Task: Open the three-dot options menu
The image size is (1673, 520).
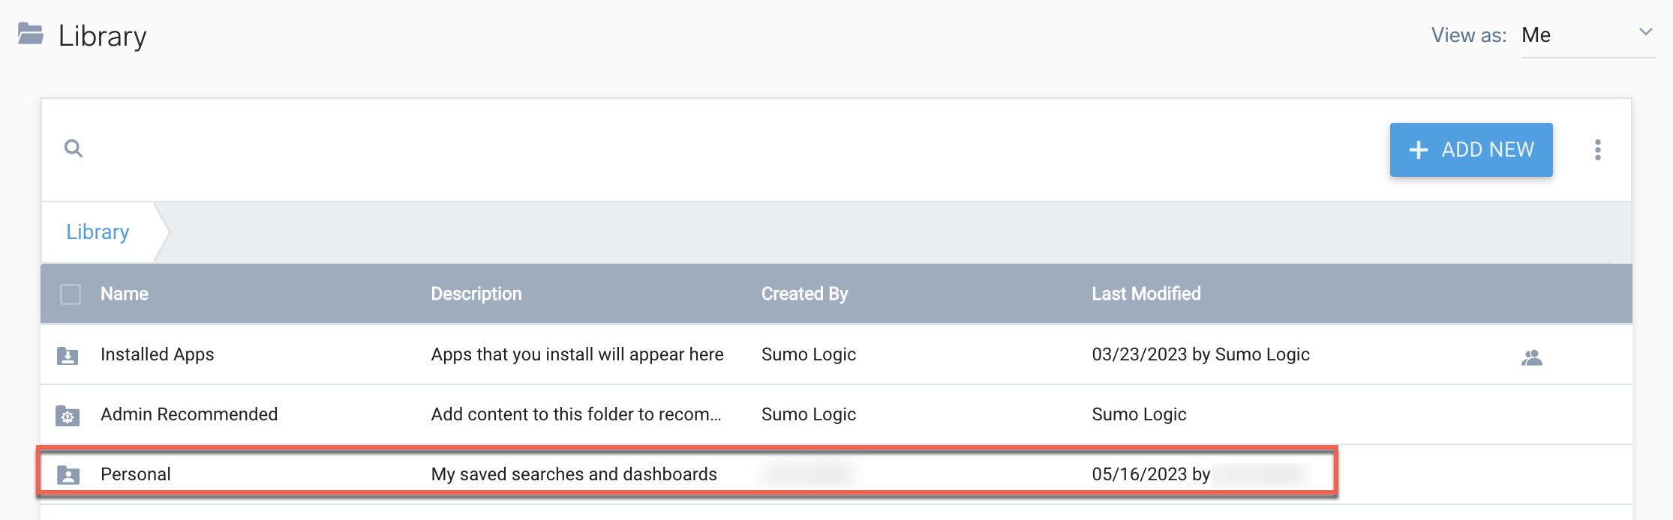Action: coord(1599,149)
